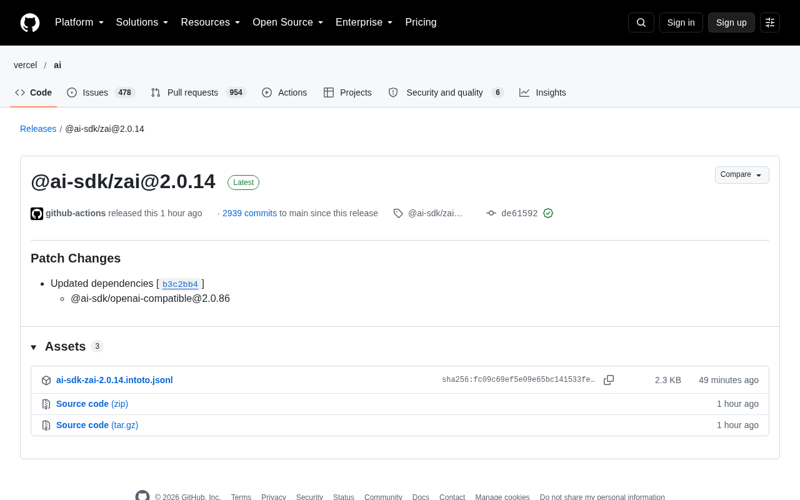Image resolution: width=800 pixels, height=500 pixels.
Task: Click the commit icon beside de61592
Action: [x=491, y=213]
